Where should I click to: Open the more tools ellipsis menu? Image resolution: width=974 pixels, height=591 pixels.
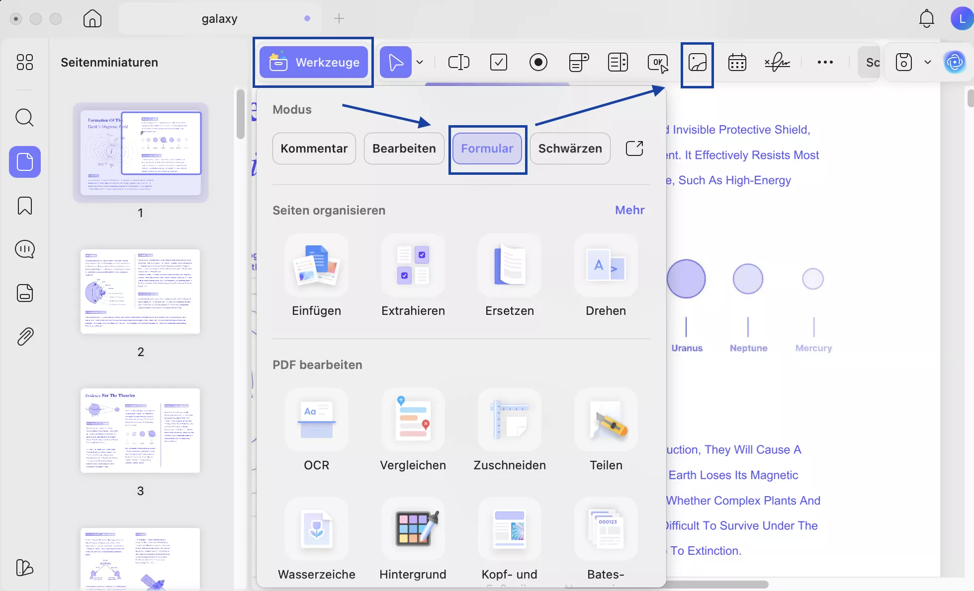point(825,63)
